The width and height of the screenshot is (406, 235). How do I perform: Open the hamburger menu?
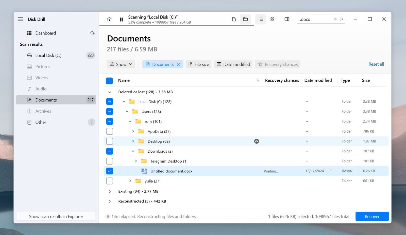tap(20, 19)
